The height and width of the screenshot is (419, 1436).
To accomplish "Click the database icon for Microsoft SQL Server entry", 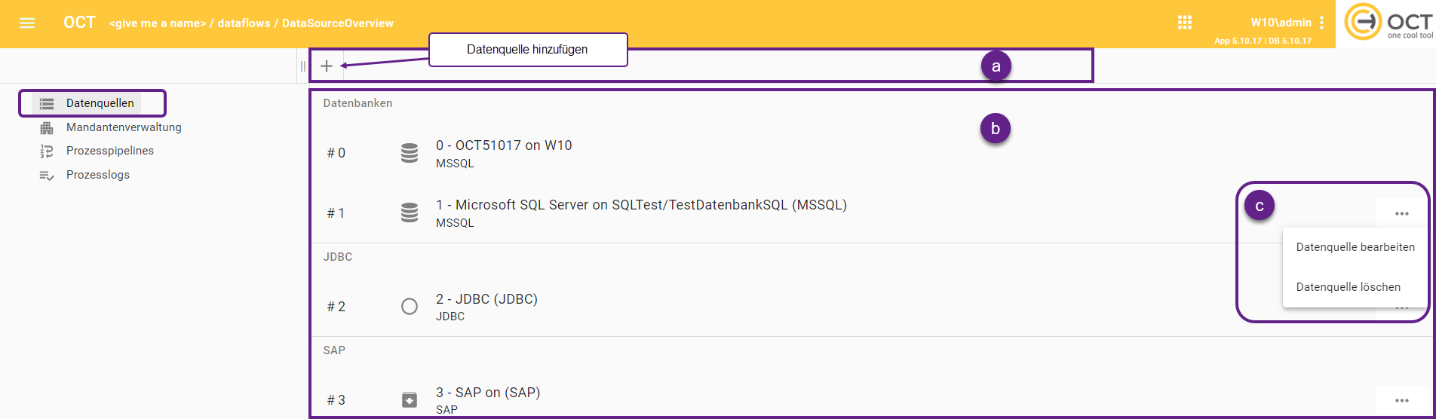I will click(410, 213).
